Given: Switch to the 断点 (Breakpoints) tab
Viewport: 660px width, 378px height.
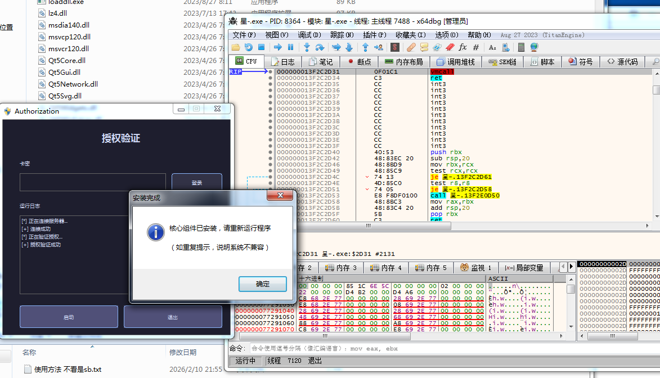Looking at the screenshot, I should [x=359, y=62].
